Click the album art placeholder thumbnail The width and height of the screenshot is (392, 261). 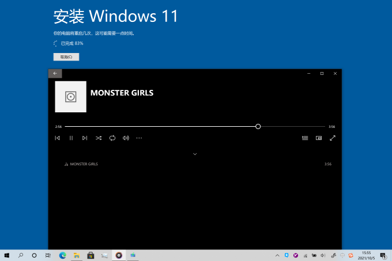pos(71,97)
